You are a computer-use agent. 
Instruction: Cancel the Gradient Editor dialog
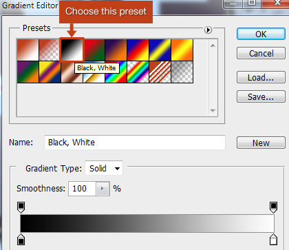(261, 54)
